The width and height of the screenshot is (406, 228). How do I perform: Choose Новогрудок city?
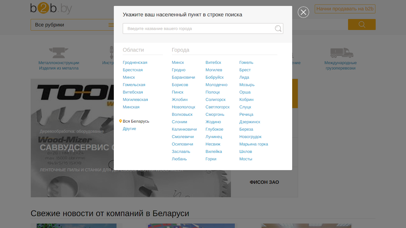coord(251,137)
